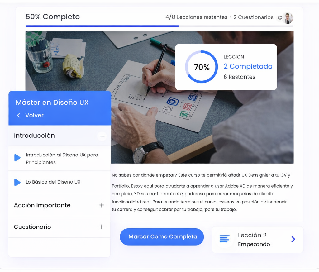Collapse the Introducción section with minus icon
Image resolution: width=319 pixels, height=272 pixels.
pos(102,136)
